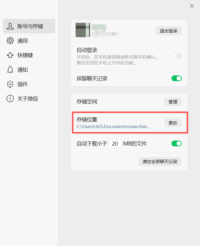Click the gear icon for 通用
The image size is (200, 246).
coord(10,41)
